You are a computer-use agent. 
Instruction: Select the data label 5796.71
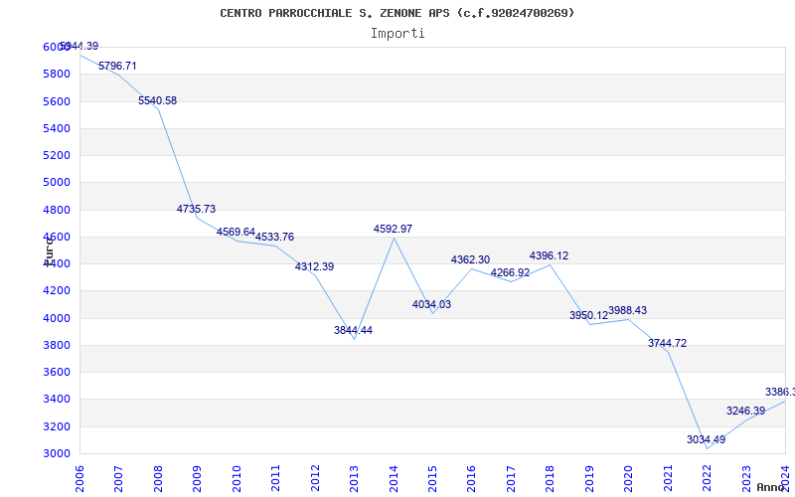tap(117, 66)
